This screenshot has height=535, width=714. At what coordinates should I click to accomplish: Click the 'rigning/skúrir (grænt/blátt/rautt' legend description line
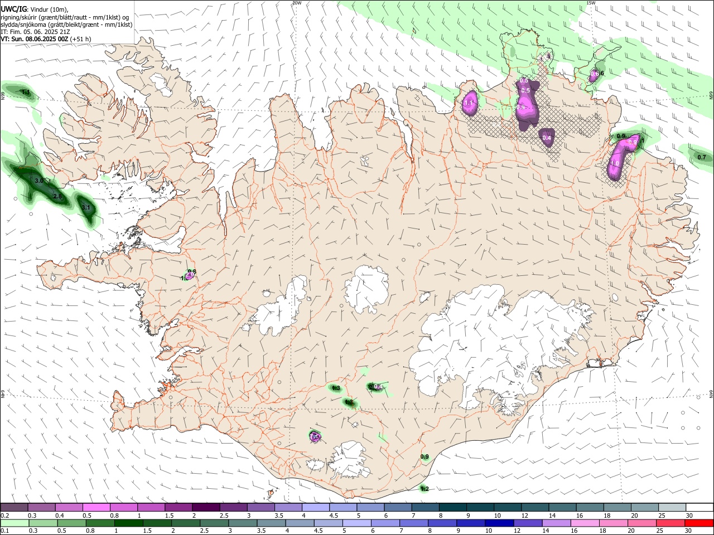[x=65, y=17]
